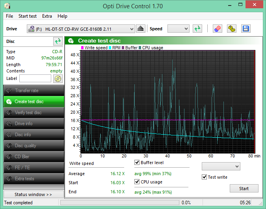
Task: Click the Create test disc header icon
Action: coord(71,41)
